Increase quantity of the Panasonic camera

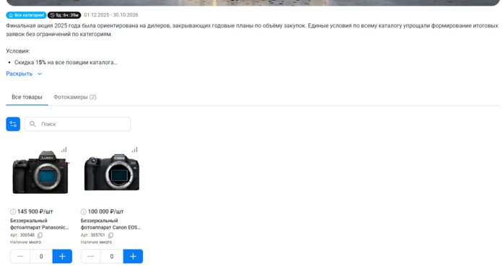click(62, 257)
